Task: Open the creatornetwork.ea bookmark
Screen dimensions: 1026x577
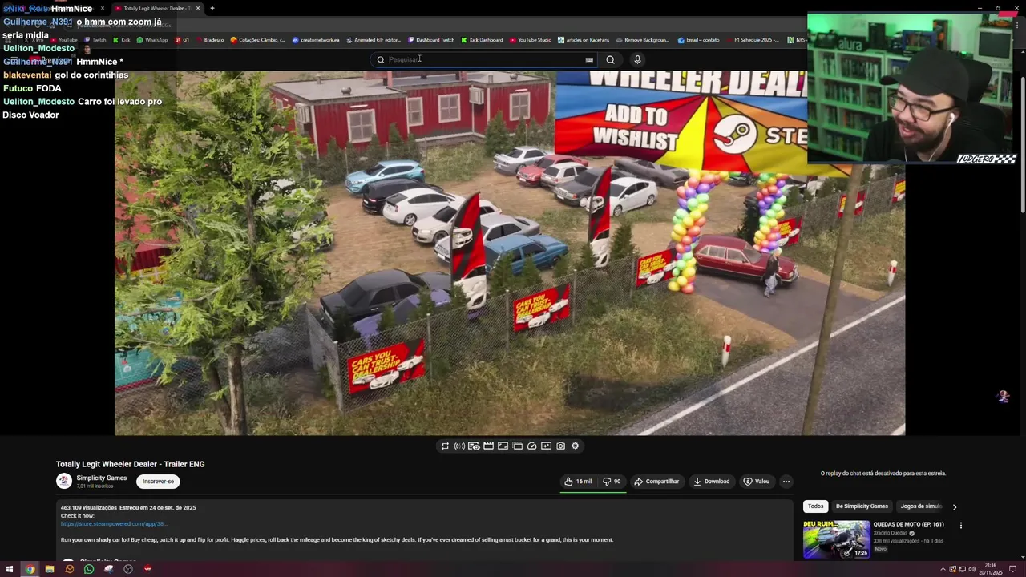Action: coord(316,40)
